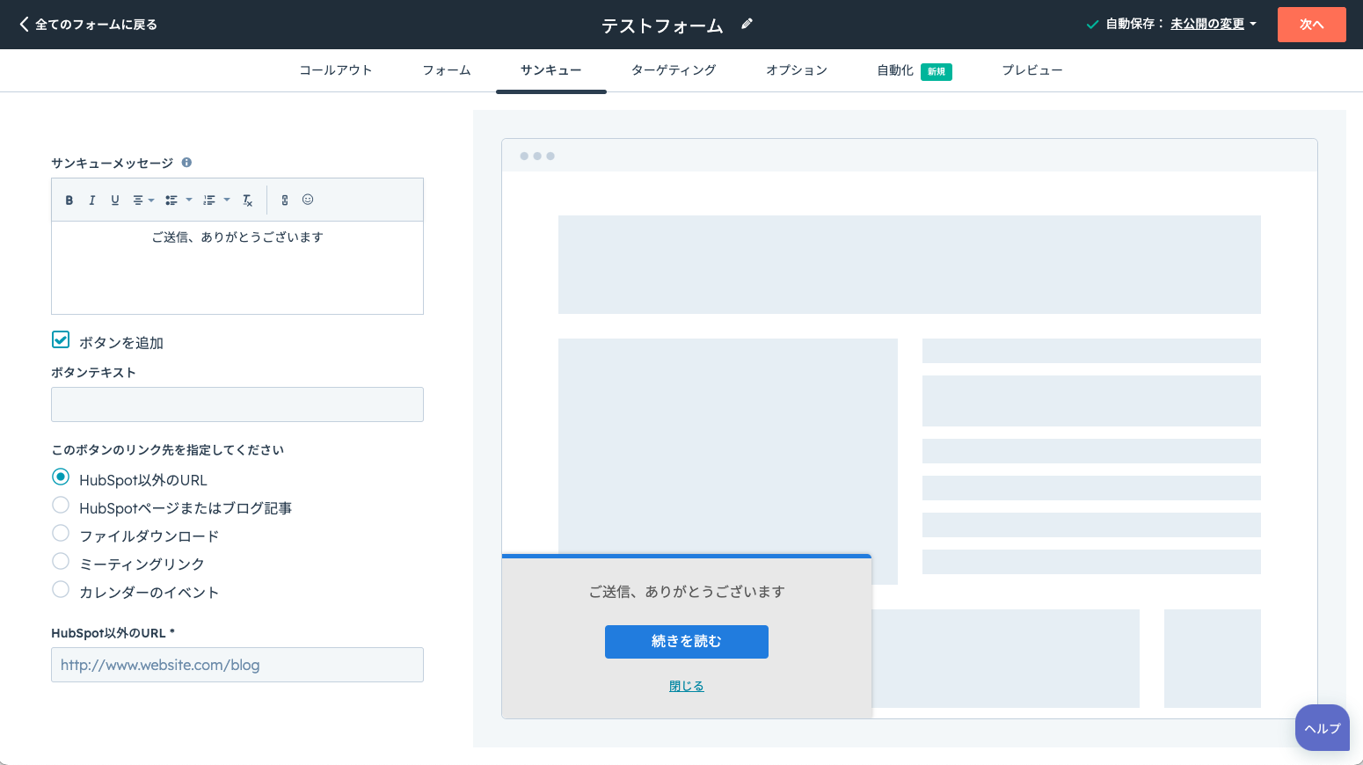Screen dimensions: 1363x765
Task: Toggle bold formatting in thank-you message editor
Action: tap(69, 200)
